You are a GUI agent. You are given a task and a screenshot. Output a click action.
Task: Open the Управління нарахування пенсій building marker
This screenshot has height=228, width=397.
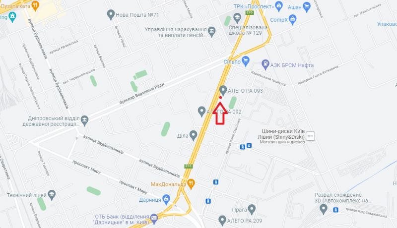click(x=211, y=32)
